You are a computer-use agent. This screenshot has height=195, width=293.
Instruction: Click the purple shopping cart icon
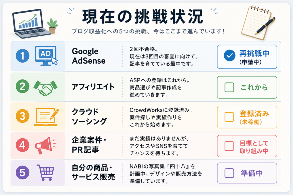tap(45, 172)
